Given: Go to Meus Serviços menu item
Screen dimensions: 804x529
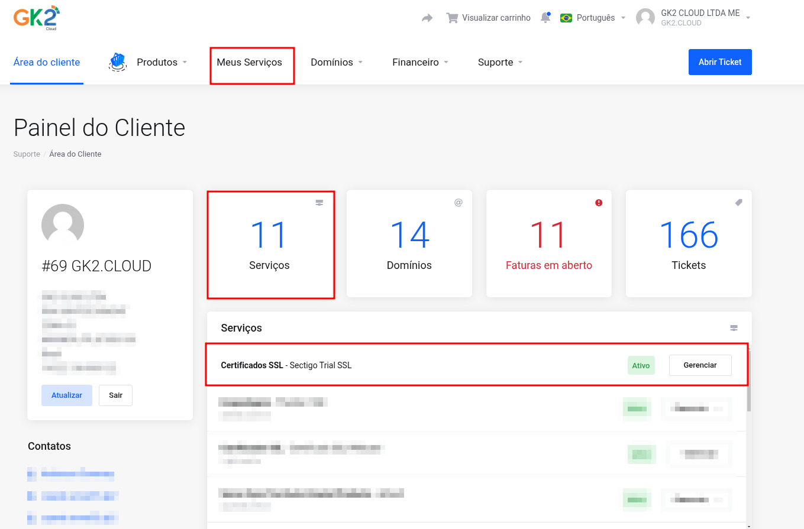Looking at the screenshot, I should point(249,62).
